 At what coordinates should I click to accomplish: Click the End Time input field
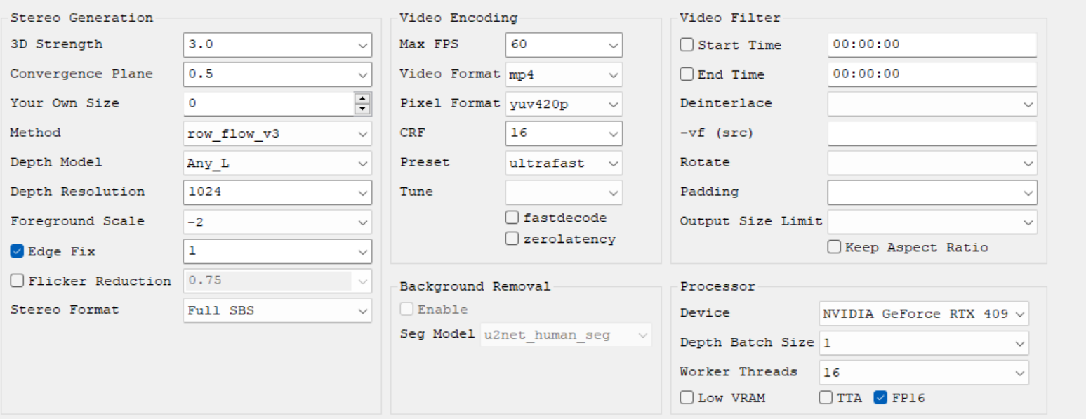tap(932, 74)
